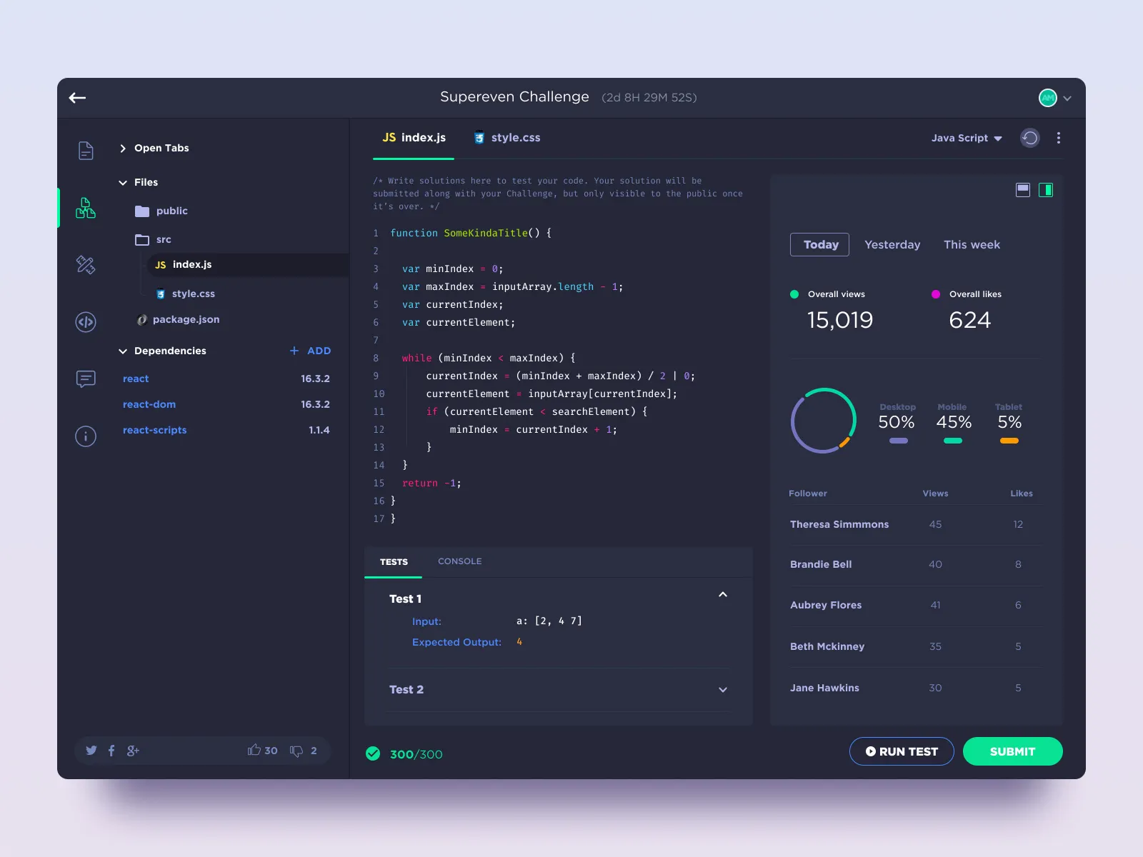This screenshot has width=1143, height=857.
Task: Select index.js in the src folder
Action: [191, 264]
